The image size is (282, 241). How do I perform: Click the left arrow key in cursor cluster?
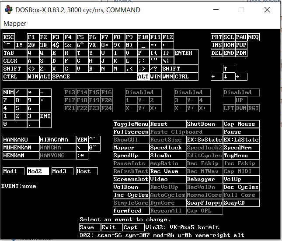(217, 77)
